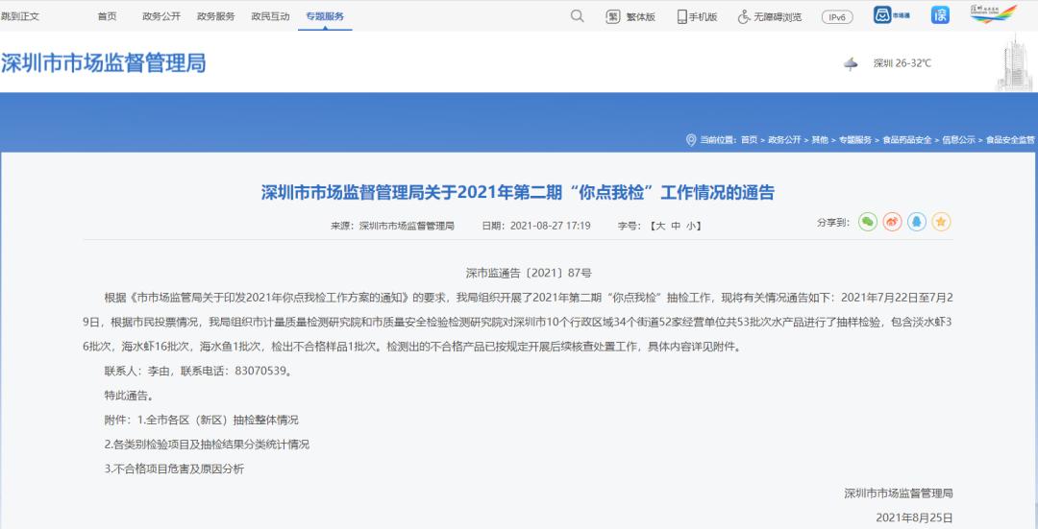Share article to Qzone star icon
The width and height of the screenshot is (1038, 529).
pyautogui.click(x=941, y=222)
